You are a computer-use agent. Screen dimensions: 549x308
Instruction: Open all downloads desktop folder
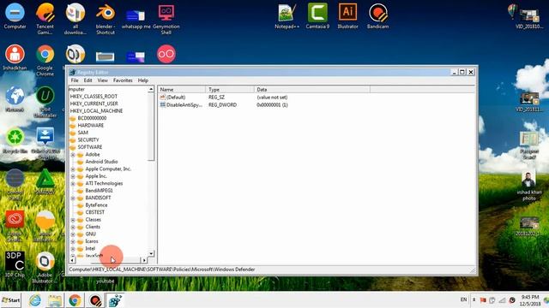click(x=75, y=18)
